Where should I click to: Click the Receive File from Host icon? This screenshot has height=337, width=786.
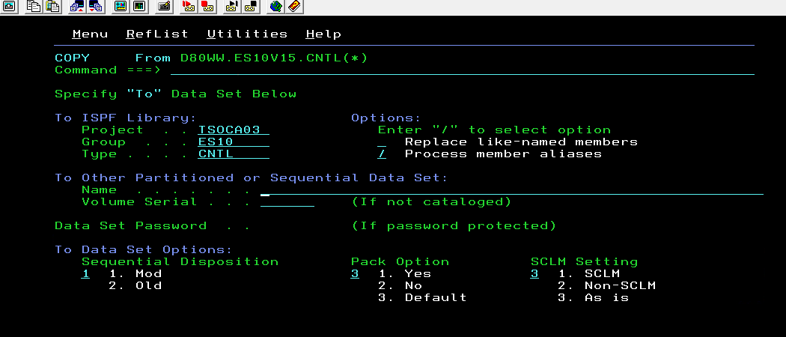coord(95,7)
